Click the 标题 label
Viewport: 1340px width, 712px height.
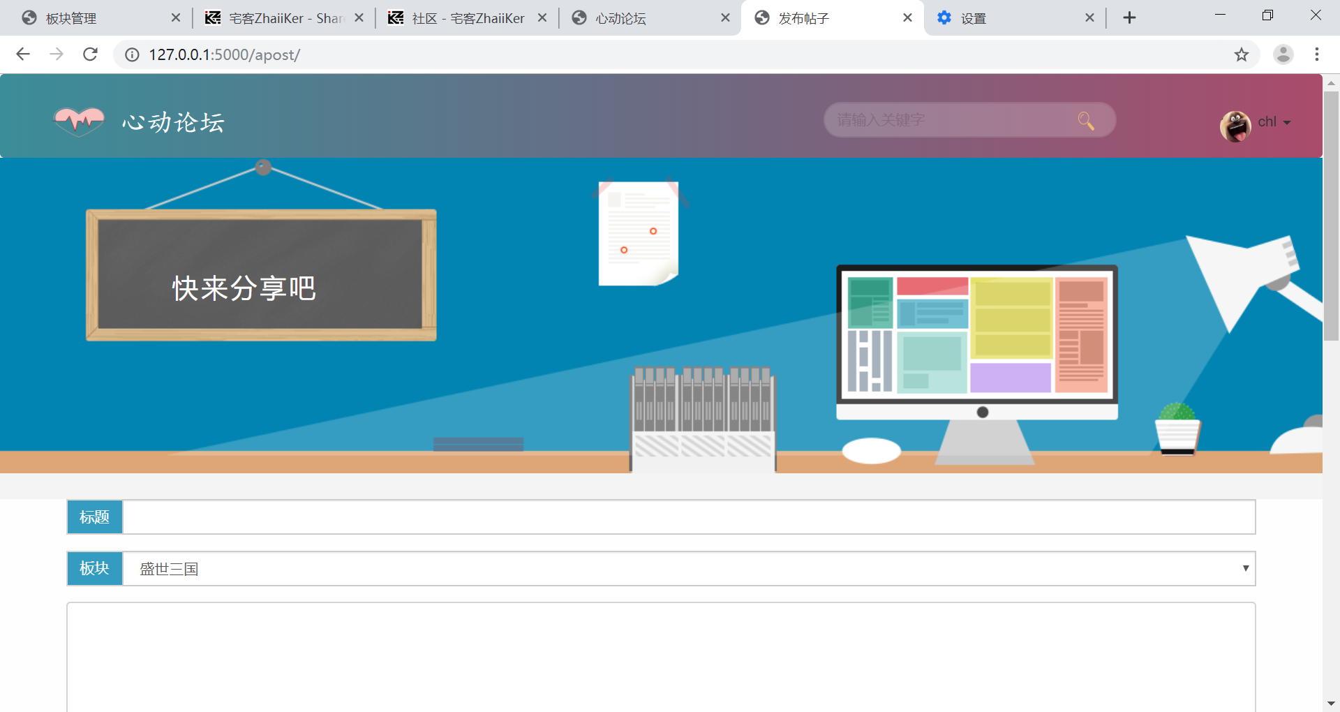point(95,517)
